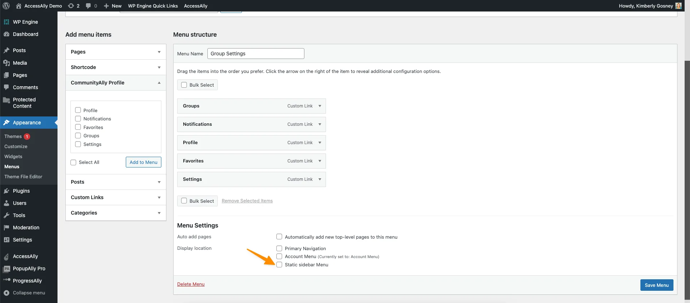Click the Delete Menu link
This screenshot has height=303, width=690.
click(x=191, y=284)
